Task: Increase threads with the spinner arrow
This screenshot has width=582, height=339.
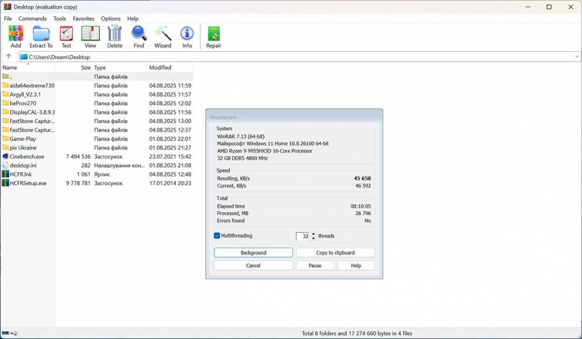Action: click(x=314, y=234)
